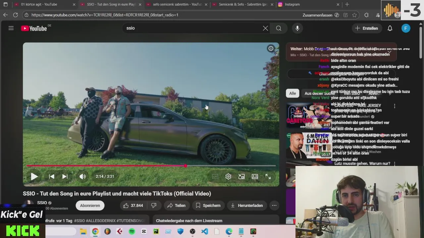Open 6 Mütter Daten video thumbnail
424x238 pixels.
point(309,145)
